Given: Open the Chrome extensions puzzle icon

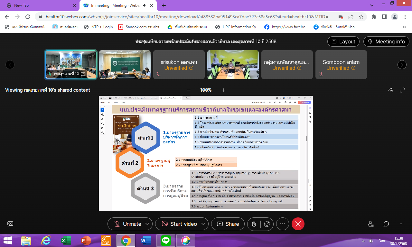Looking at the screenshot, I should click(374, 17).
